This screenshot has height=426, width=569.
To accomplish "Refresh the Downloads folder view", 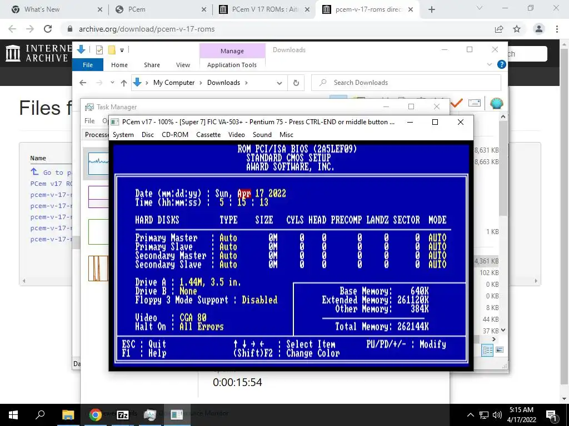I will click(296, 83).
